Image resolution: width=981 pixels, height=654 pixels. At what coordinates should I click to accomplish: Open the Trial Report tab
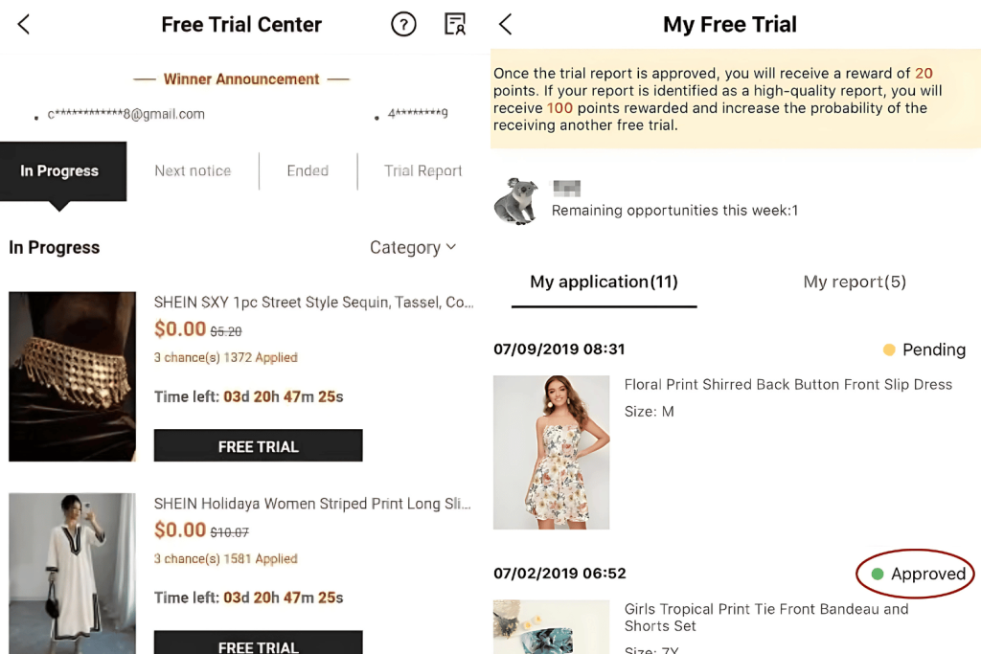click(x=422, y=170)
